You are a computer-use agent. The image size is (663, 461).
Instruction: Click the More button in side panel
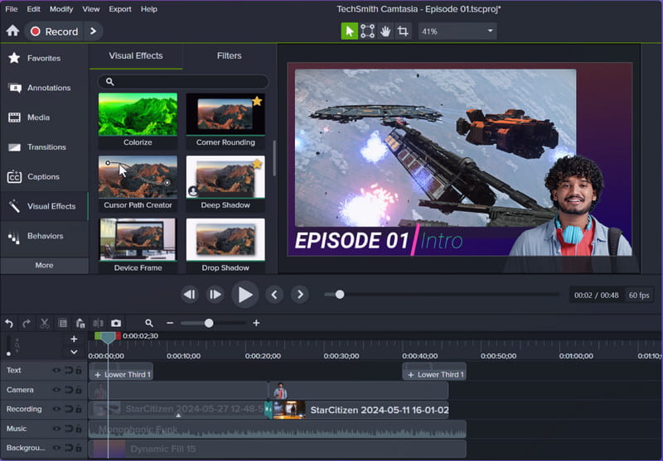tap(45, 265)
